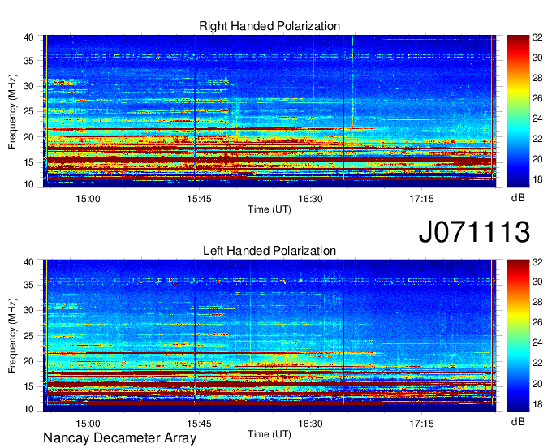Click the '26' label on the Left Handed colorbar

tap(537, 322)
